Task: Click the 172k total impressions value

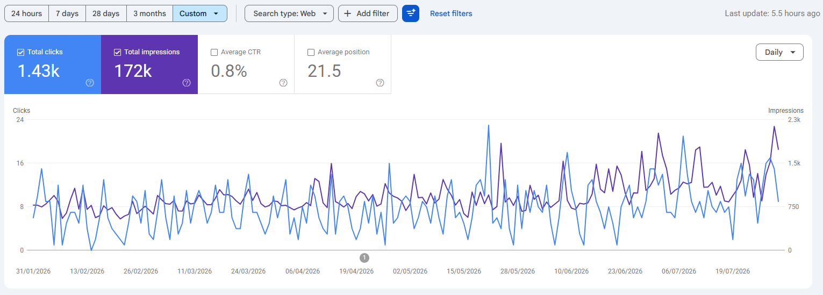Action: 133,71
